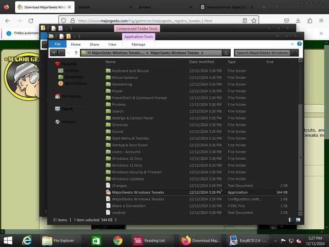Viewport: 329px width, 247px height.
Task: Select Windows Security & Firewall folder
Action: click(137, 172)
